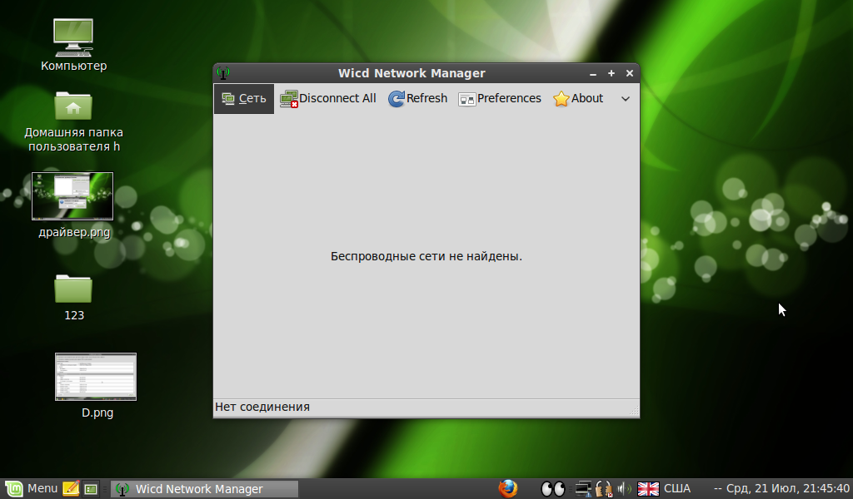853x499 pixels.
Task: Click the 'Беспроводные сети не найдены.' message
Action: [x=426, y=256]
